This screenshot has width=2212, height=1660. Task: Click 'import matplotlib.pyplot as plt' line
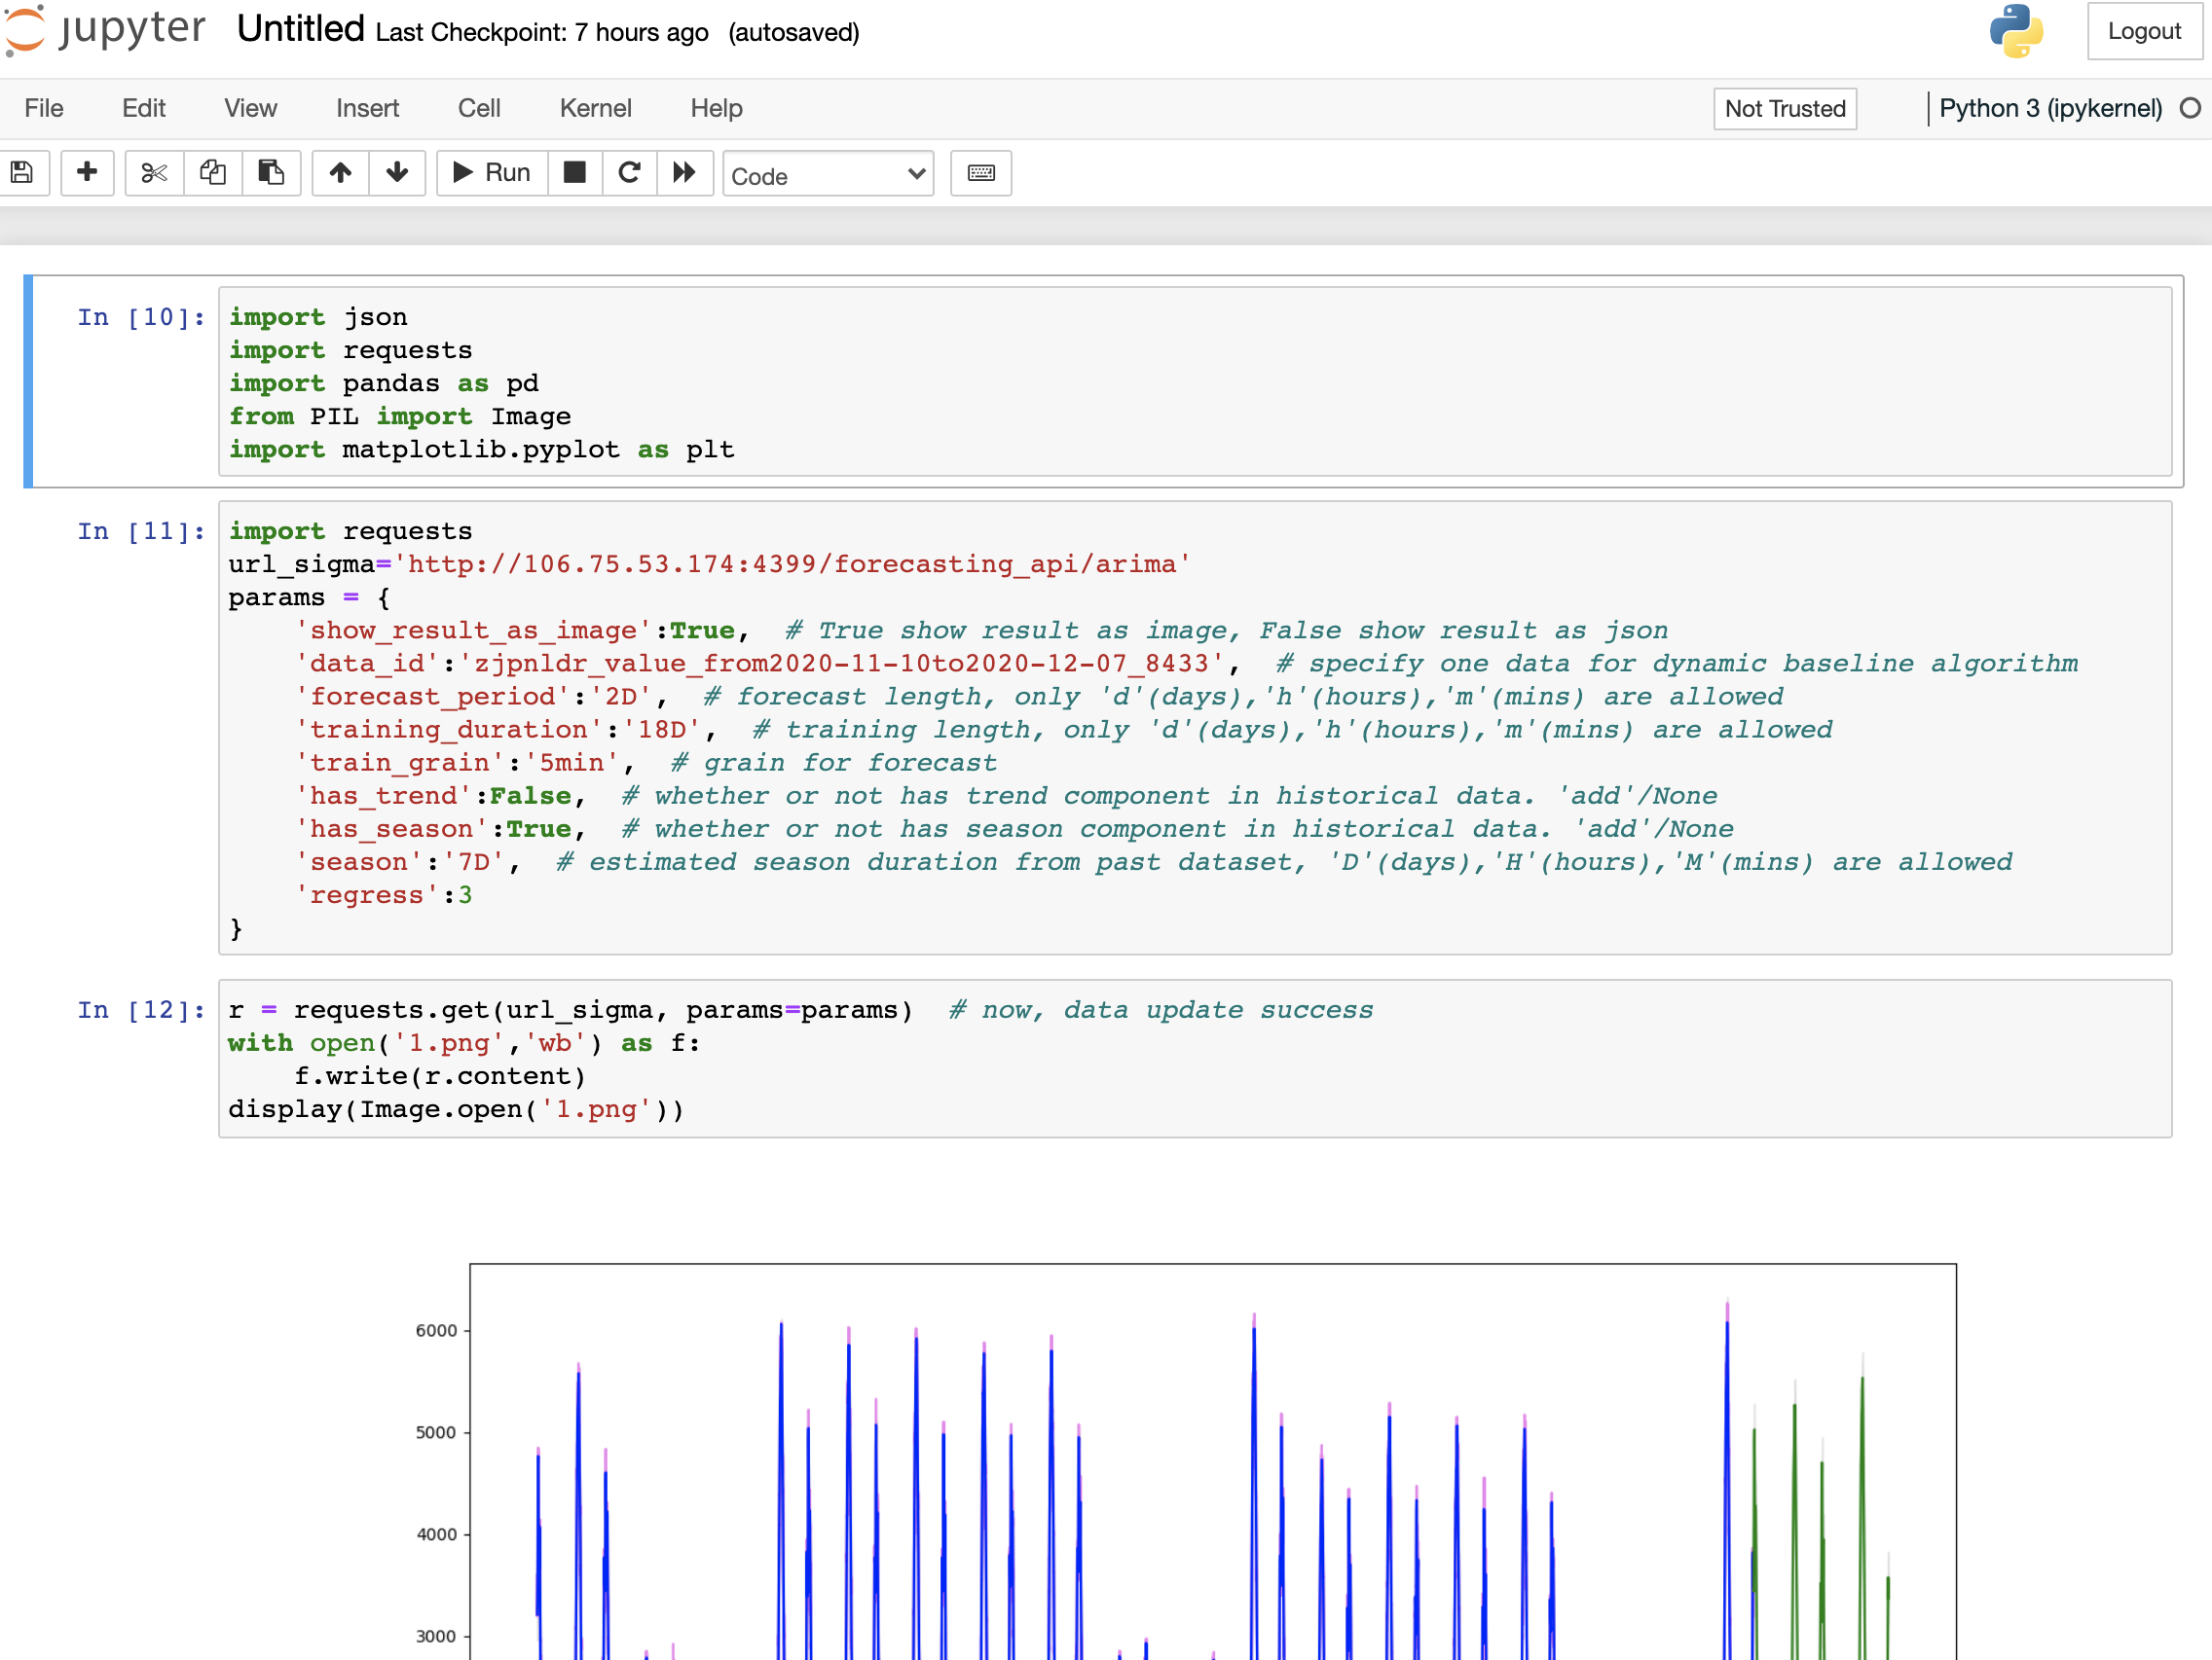(482, 449)
